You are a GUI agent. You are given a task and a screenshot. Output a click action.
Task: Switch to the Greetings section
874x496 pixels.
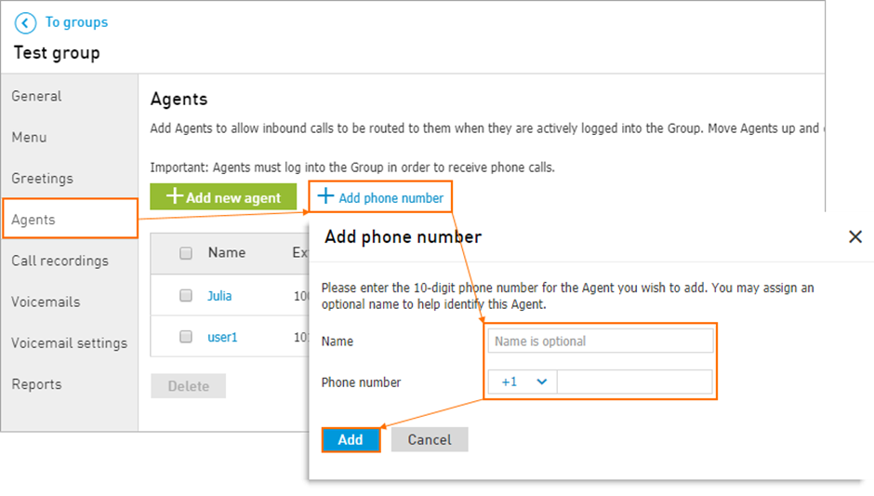click(x=43, y=179)
